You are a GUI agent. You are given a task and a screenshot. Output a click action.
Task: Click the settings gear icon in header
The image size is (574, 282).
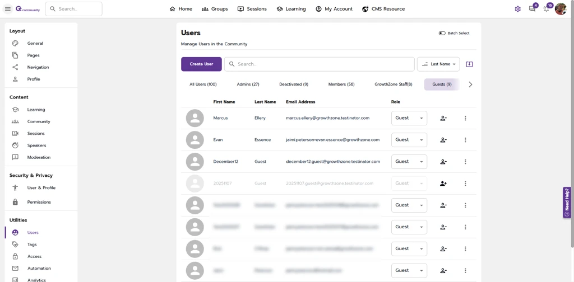point(517,9)
